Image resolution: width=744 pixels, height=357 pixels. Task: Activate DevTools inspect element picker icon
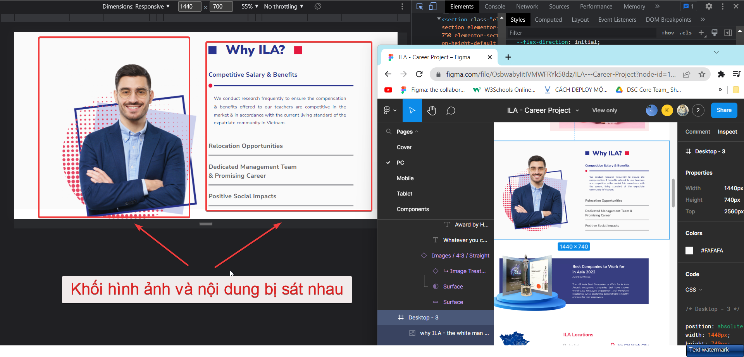click(x=419, y=6)
